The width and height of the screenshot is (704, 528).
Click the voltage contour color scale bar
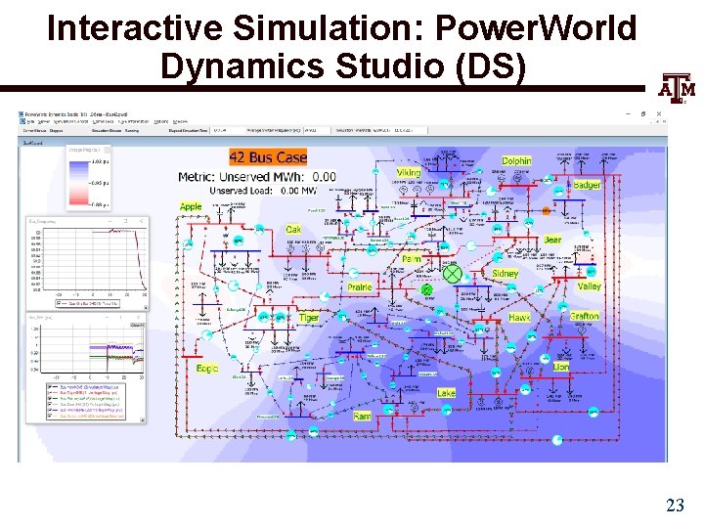point(79,183)
